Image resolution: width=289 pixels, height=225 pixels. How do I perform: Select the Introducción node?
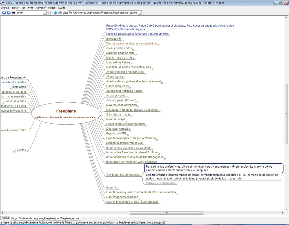tap(114, 39)
